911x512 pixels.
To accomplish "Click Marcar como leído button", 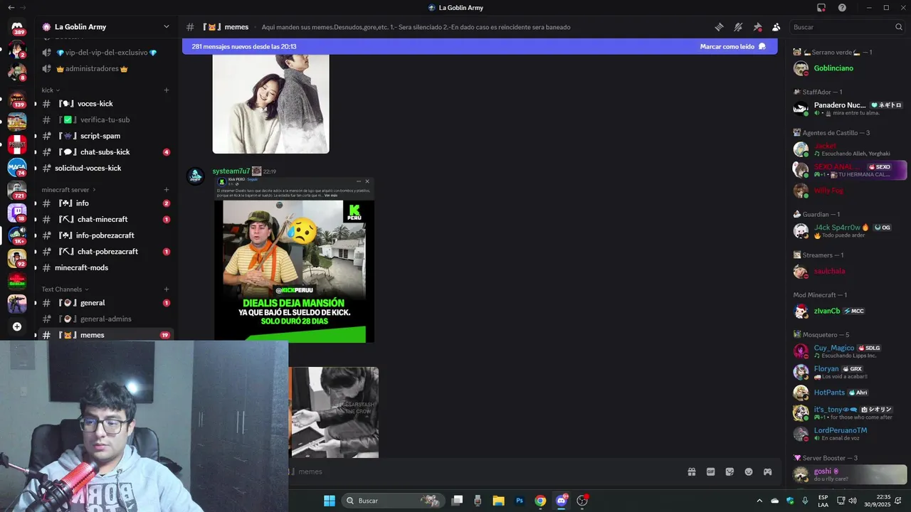I will click(x=732, y=46).
